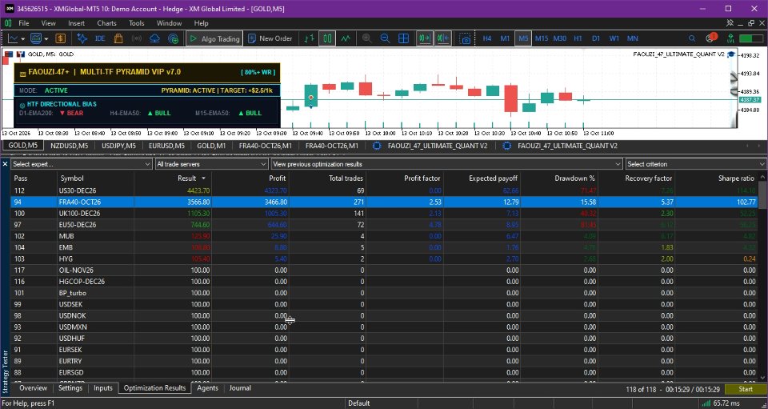Open the File menu
Screen dimensions: 768x409
coord(23,23)
